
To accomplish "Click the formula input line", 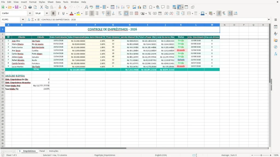I will 154,20.
